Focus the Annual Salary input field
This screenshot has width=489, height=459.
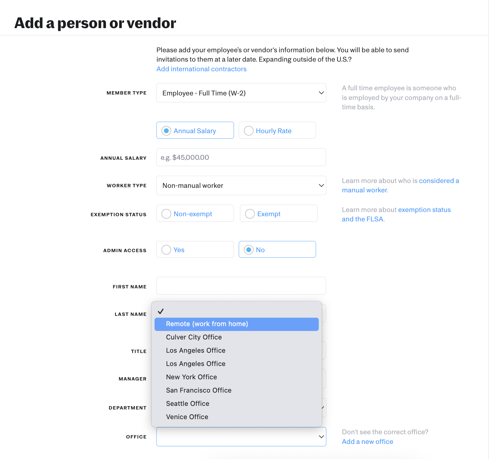pos(241,157)
